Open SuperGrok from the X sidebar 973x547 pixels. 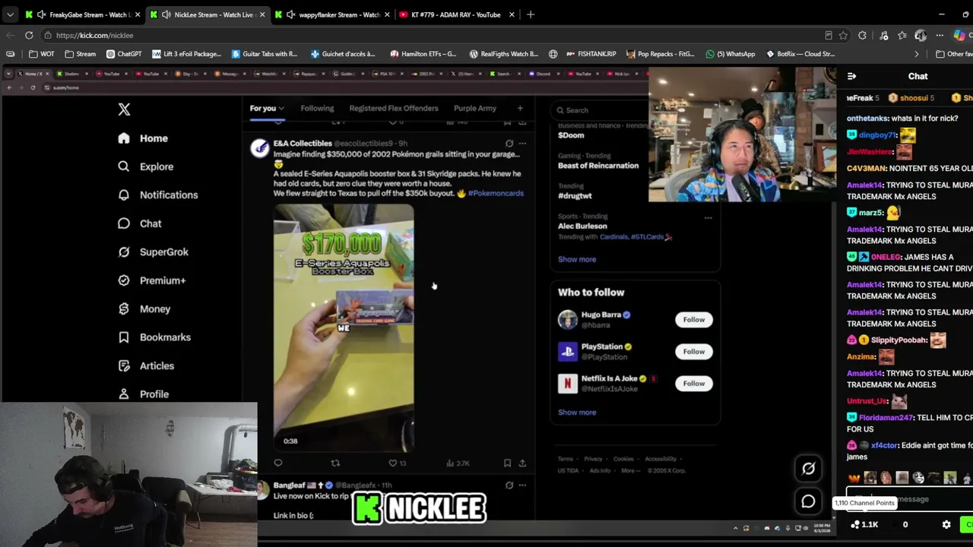153,252
